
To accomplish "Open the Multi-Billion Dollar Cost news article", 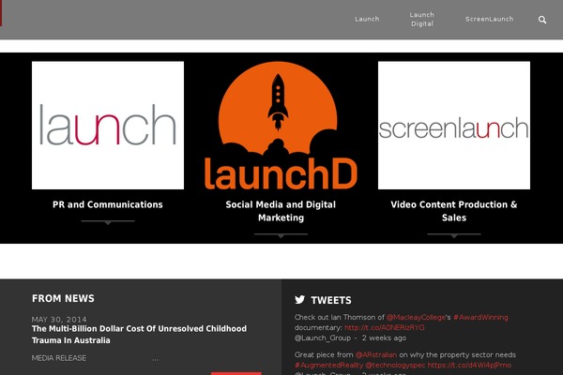I will click(x=139, y=334).
